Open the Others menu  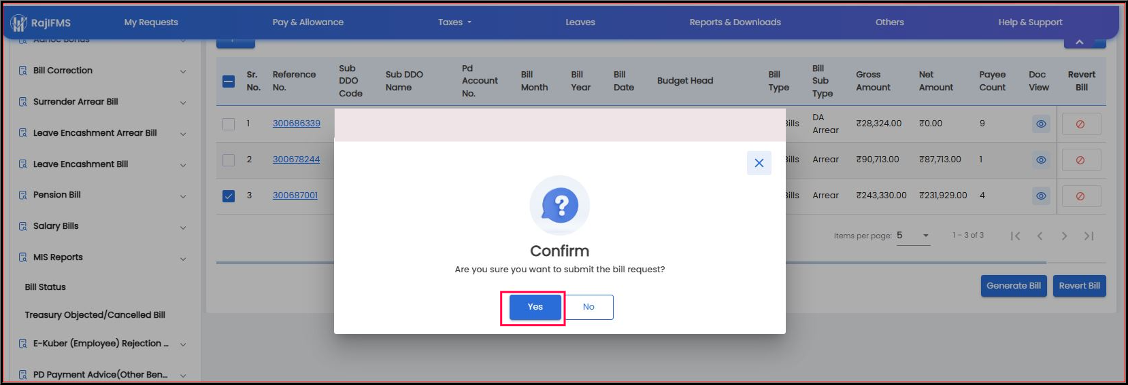click(890, 22)
